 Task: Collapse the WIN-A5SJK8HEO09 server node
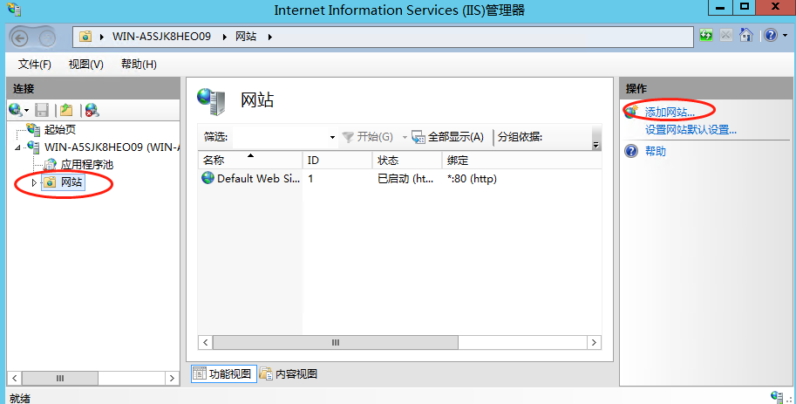[19, 147]
